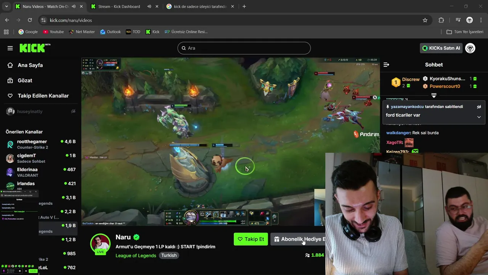Open the Youtube bookmark
The image size is (488, 275).
53,32
